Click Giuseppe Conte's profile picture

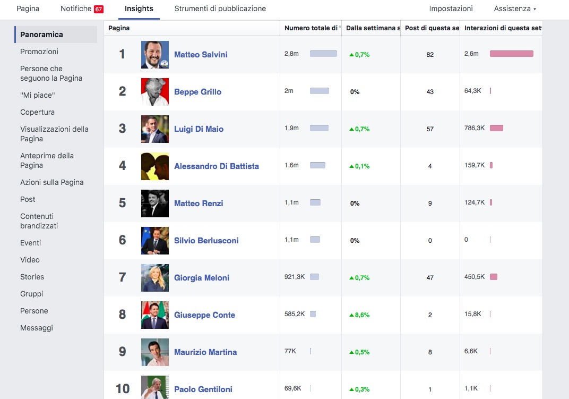pyautogui.click(x=155, y=315)
